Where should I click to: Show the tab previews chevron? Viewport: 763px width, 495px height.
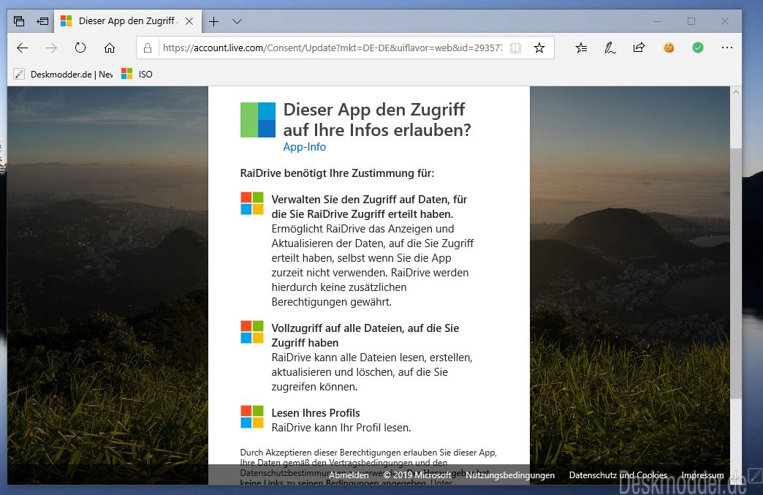click(x=237, y=21)
